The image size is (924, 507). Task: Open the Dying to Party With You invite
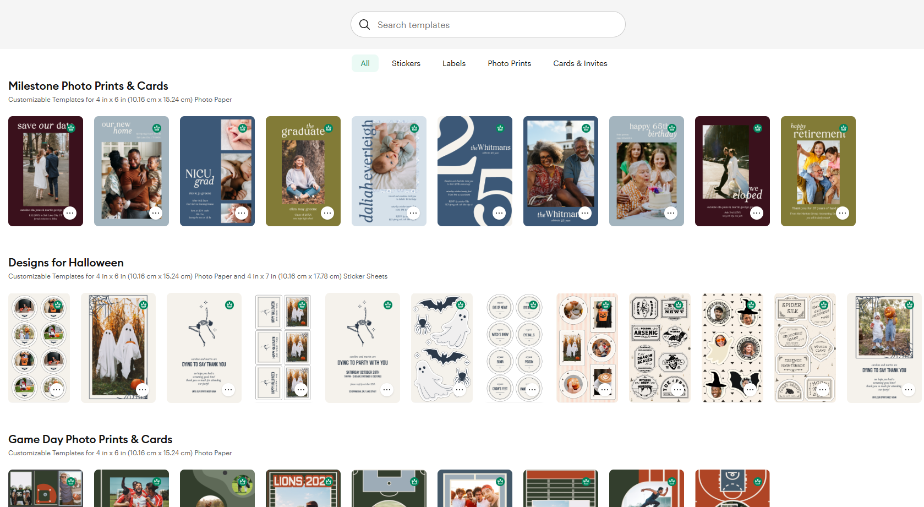coord(363,348)
